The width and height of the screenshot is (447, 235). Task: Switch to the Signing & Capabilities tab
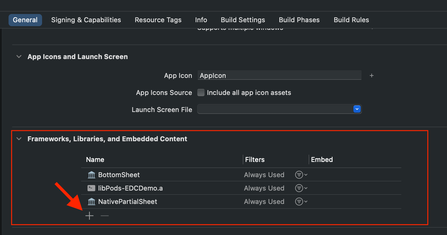tap(86, 19)
